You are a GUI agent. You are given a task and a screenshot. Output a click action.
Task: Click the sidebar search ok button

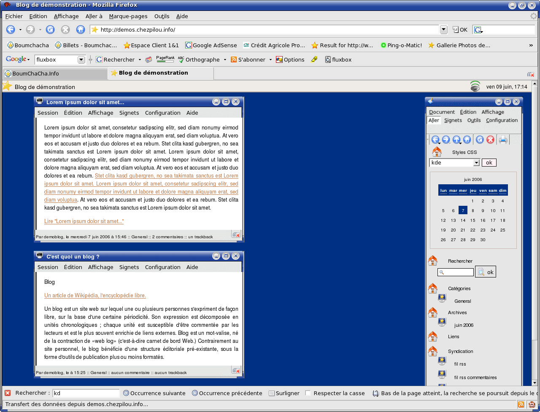pyautogui.click(x=486, y=272)
